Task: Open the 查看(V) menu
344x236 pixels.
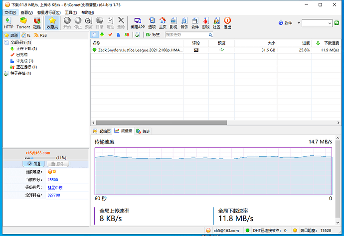Action: (26, 12)
